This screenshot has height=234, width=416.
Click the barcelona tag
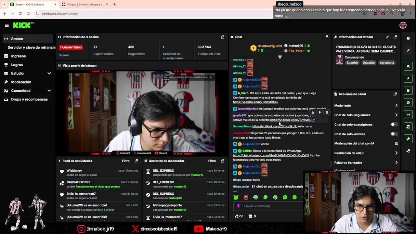tap(386, 63)
